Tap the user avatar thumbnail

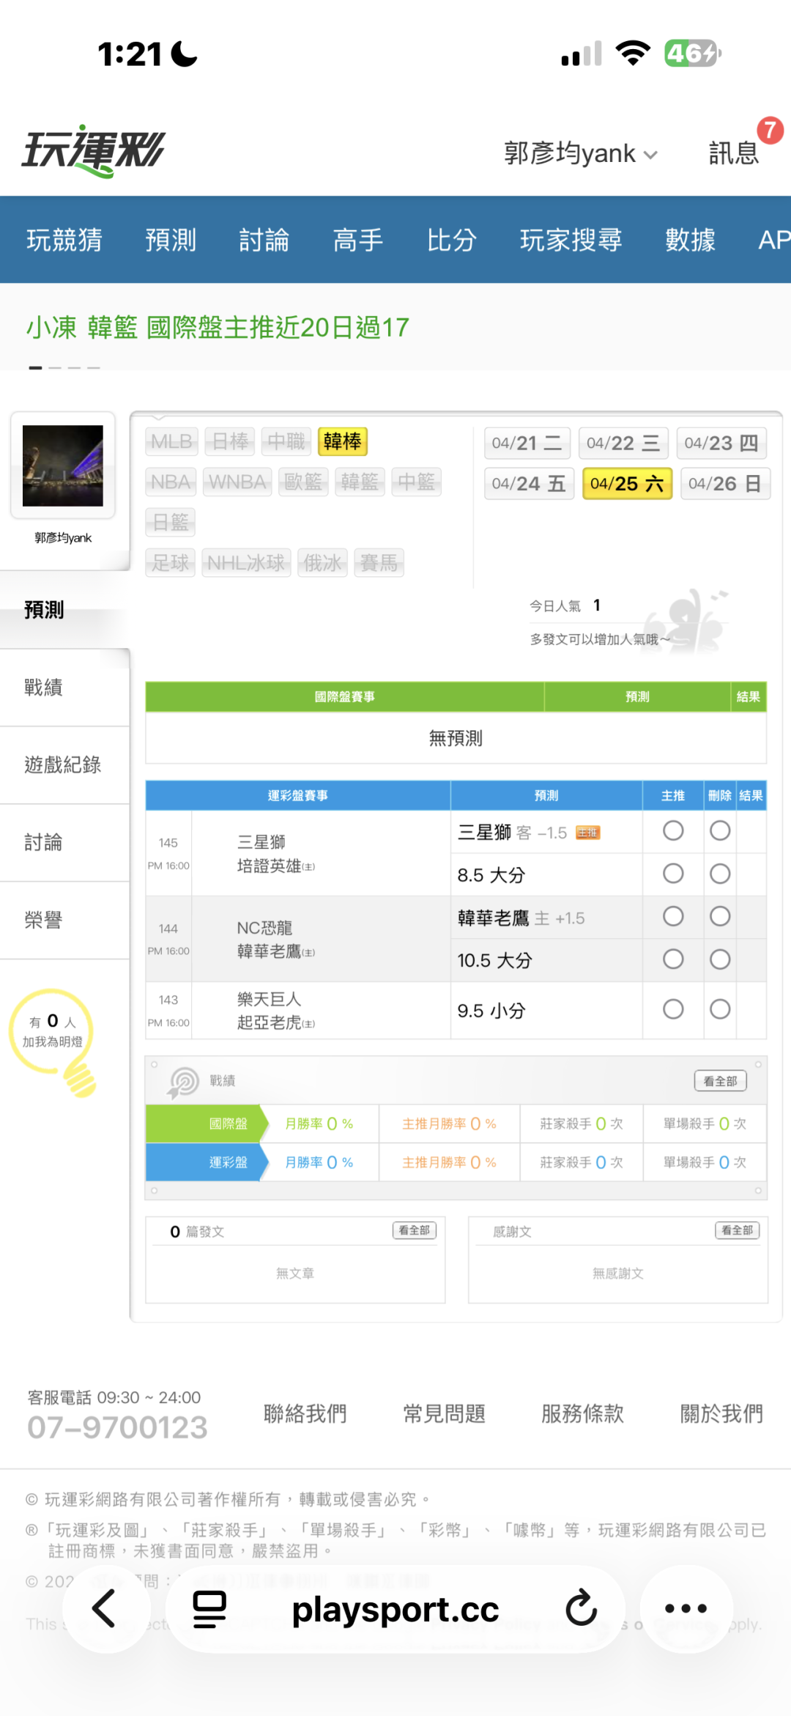point(63,465)
